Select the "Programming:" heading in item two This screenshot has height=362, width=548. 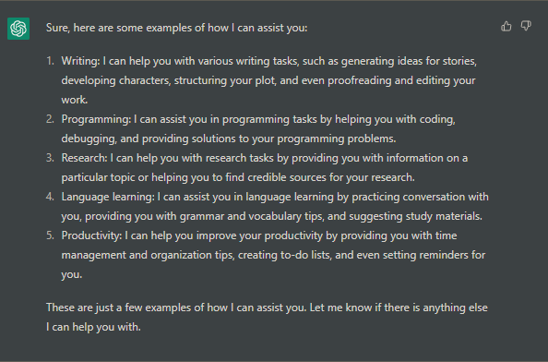click(x=97, y=119)
